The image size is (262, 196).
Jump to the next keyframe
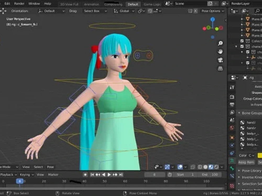[x=115, y=175]
